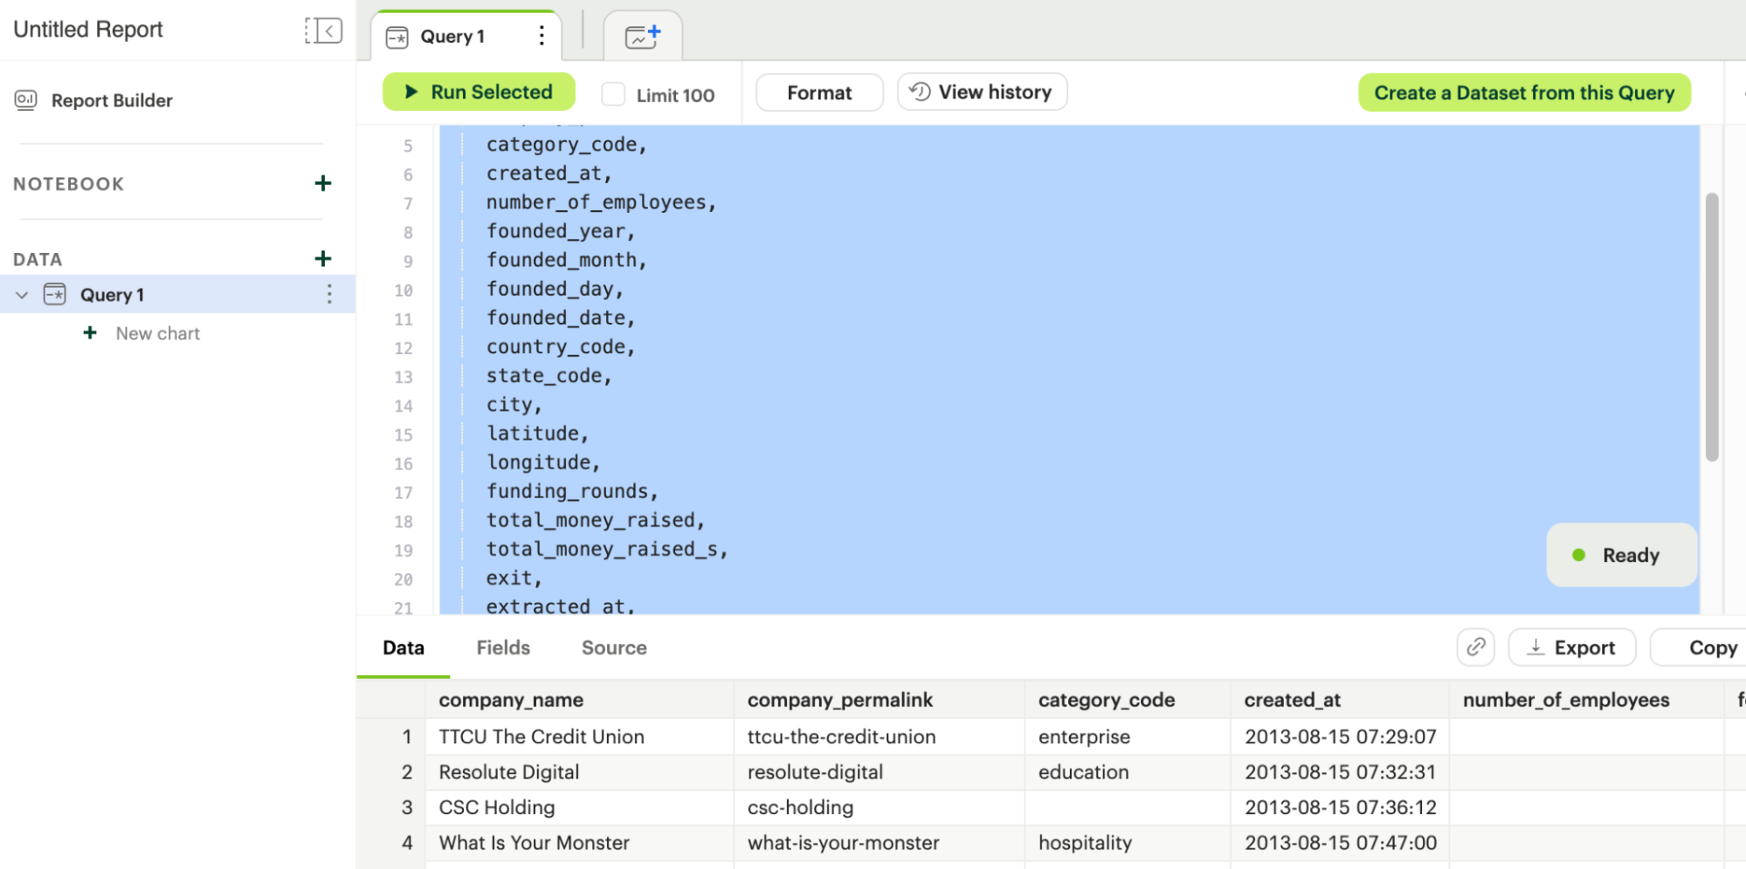Format the SQL query
The image size is (1746, 869).
[x=818, y=92]
